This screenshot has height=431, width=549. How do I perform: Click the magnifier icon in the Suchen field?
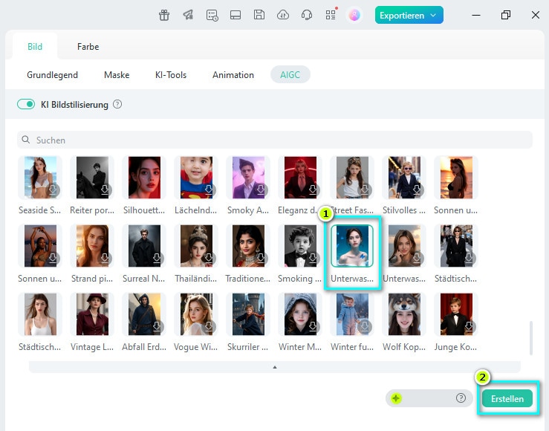[26, 140]
